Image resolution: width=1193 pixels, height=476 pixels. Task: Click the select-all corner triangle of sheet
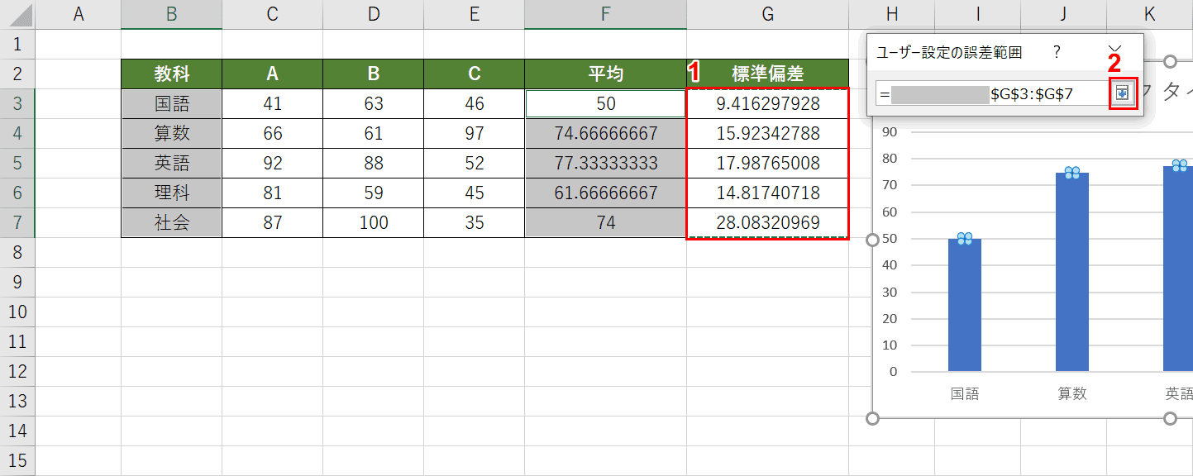pos(17,14)
